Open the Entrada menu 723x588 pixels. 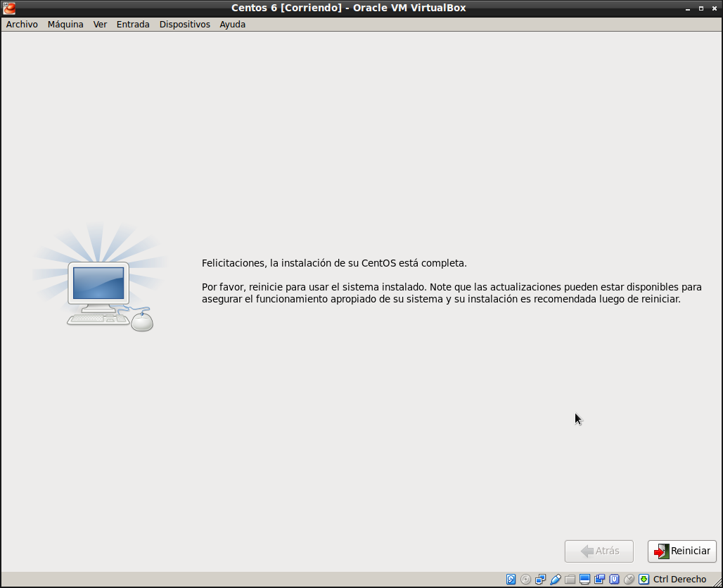click(133, 24)
